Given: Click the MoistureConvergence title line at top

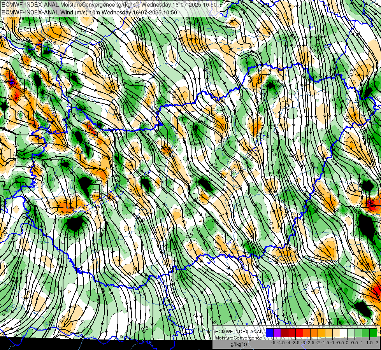Looking at the screenshot, I should click(109, 5).
